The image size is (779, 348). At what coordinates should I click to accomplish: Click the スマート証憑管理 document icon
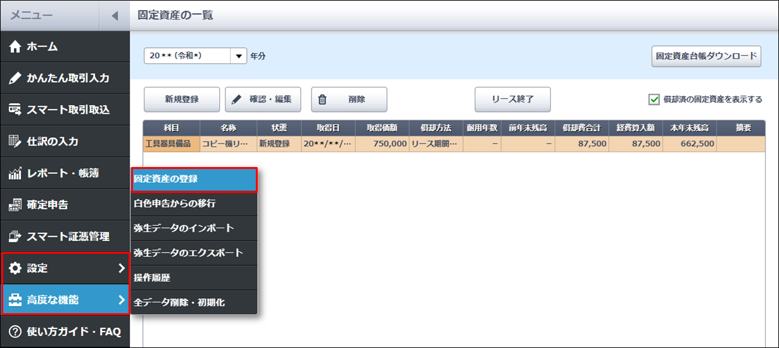pos(15,237)
